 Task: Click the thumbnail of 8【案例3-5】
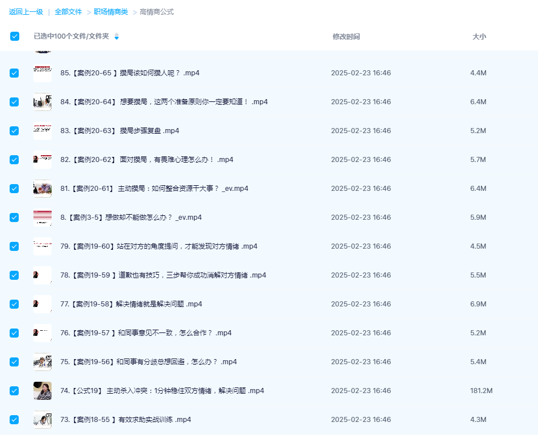(43, 217)
